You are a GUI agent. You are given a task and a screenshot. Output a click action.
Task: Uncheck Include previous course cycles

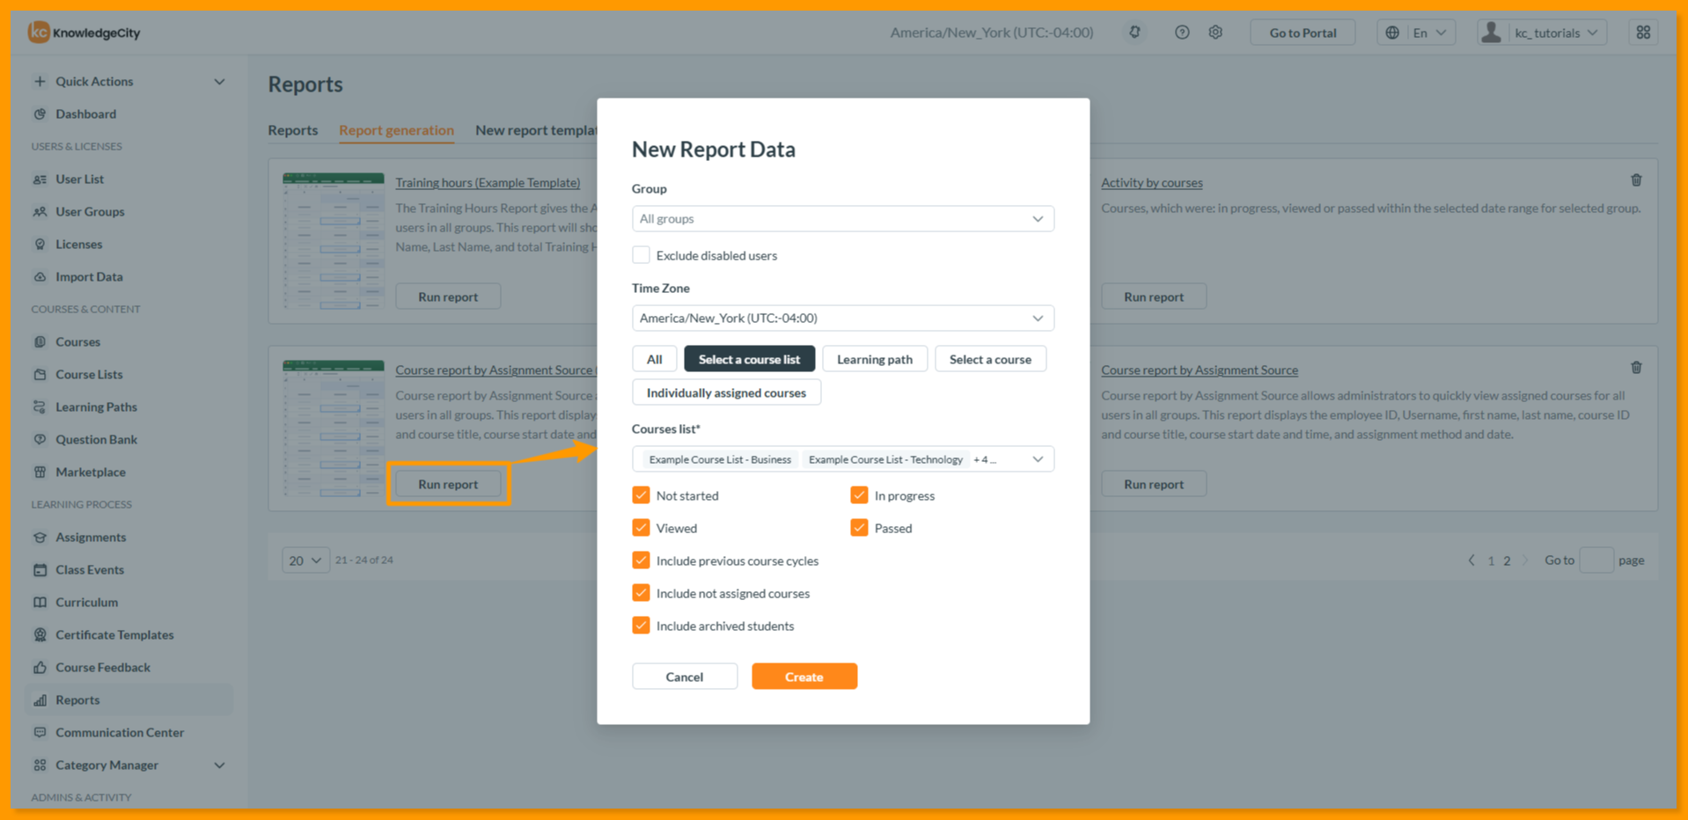tap(641, 560)
